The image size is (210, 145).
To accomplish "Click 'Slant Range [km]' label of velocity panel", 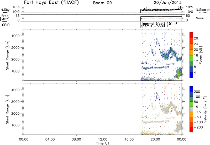I will (x=7, y=109).
